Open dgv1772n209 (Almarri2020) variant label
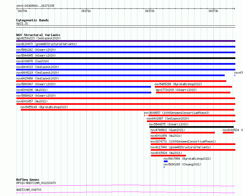This screenshot has height=196, width=243. click(176, 90)
